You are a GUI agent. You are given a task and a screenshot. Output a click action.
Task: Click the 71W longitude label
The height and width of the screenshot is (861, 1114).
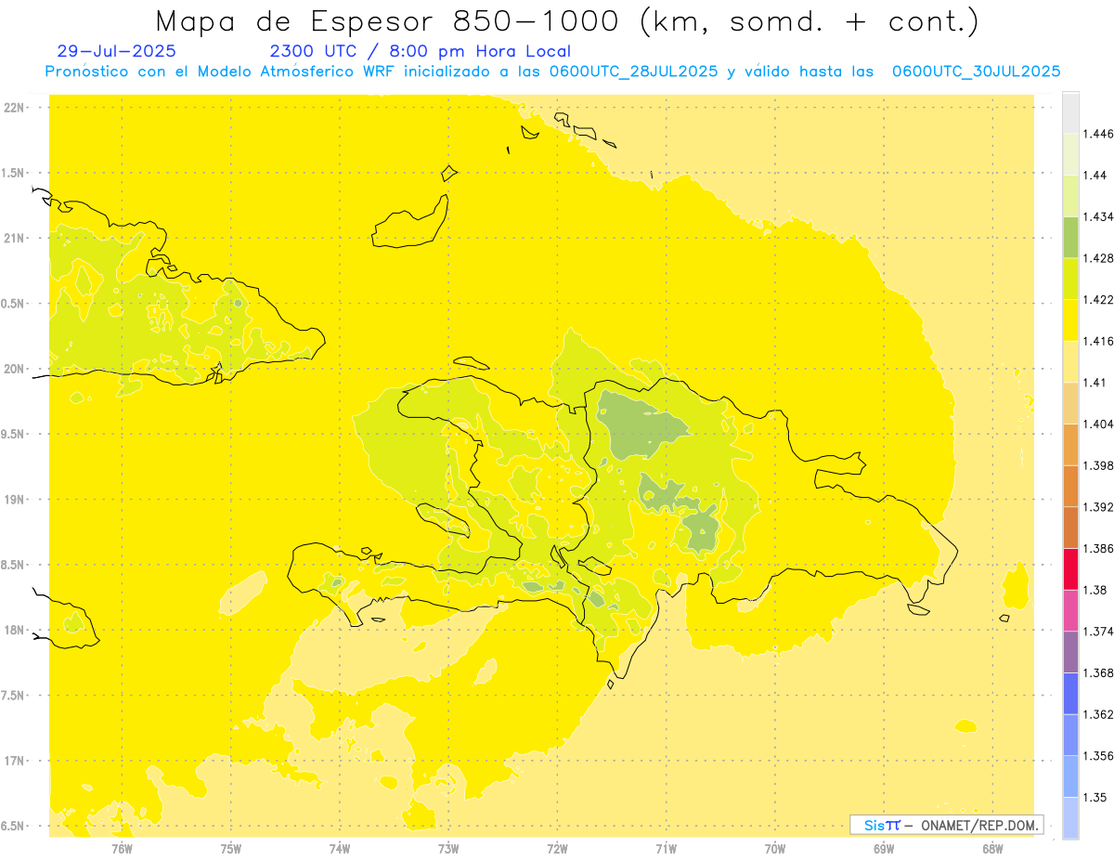666,849
